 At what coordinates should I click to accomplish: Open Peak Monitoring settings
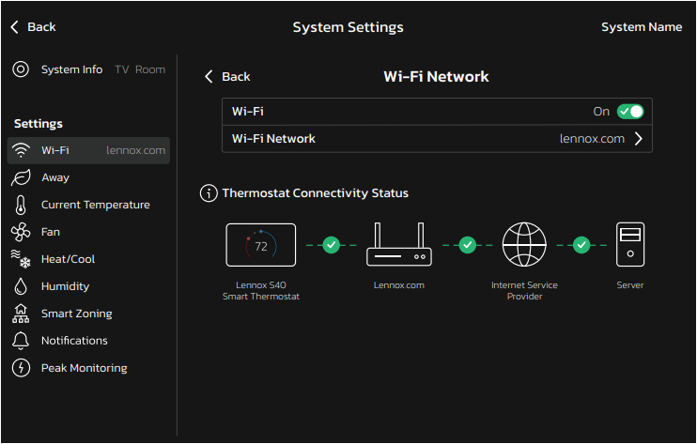[x=88, y=368]
